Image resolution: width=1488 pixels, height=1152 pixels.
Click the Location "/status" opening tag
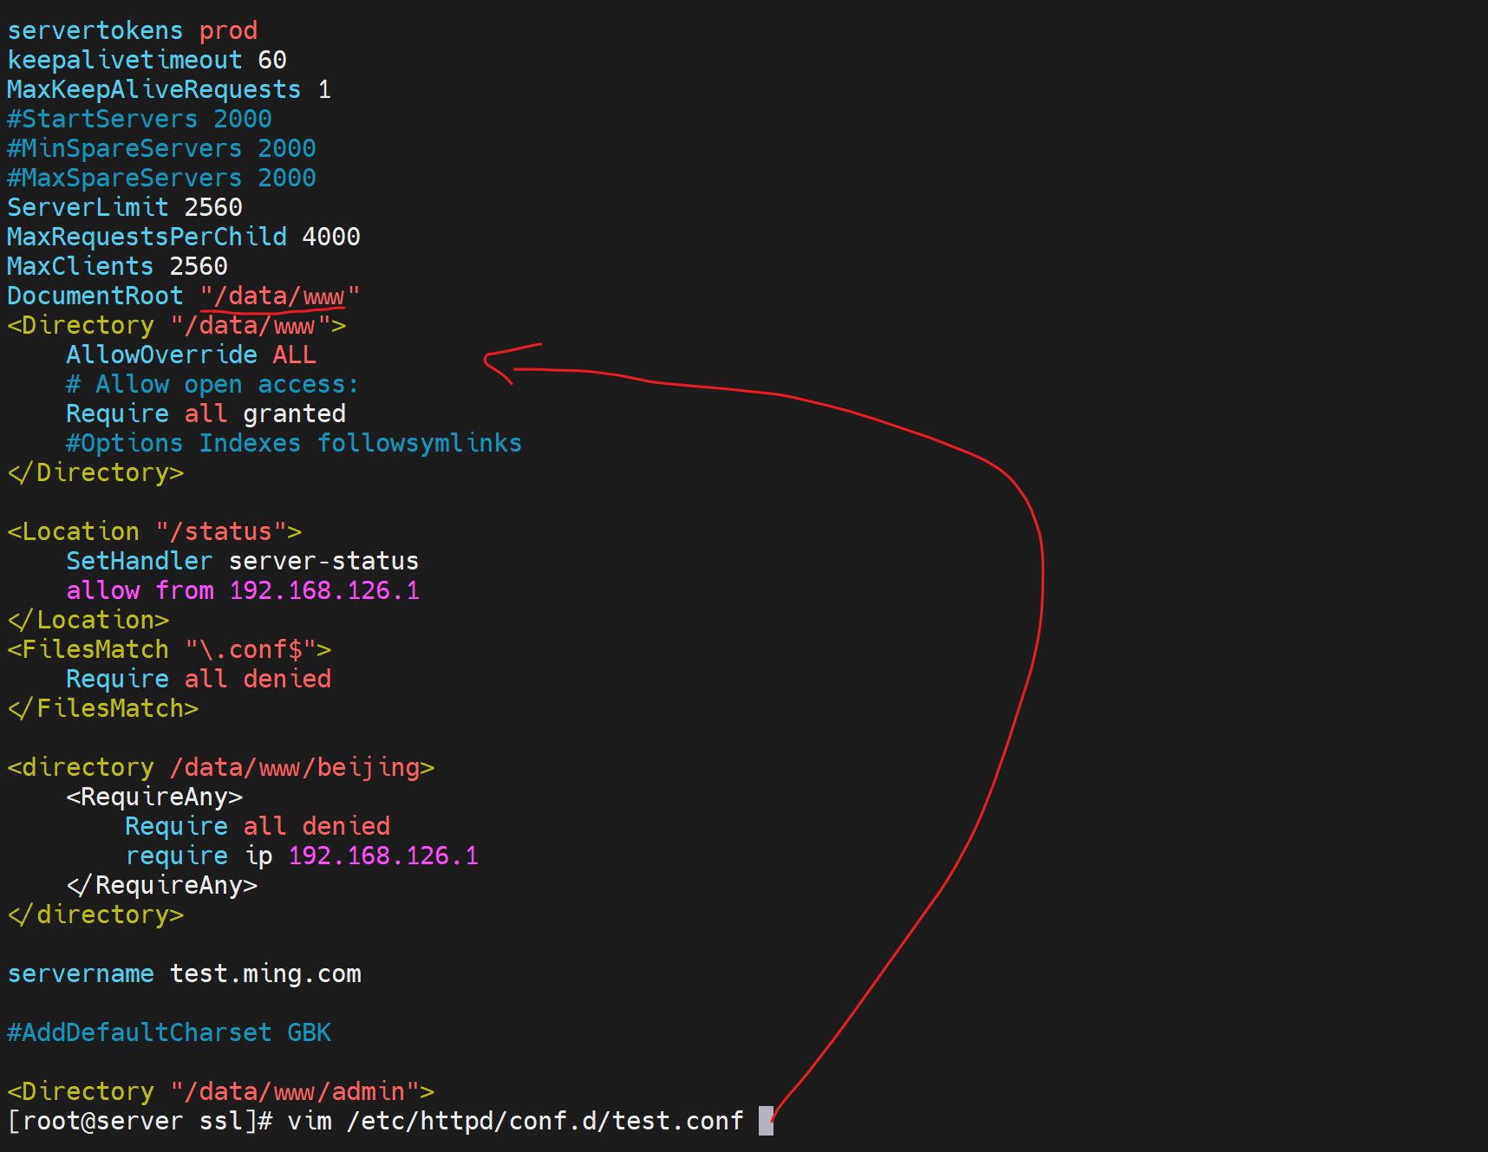tap(153, 531)
